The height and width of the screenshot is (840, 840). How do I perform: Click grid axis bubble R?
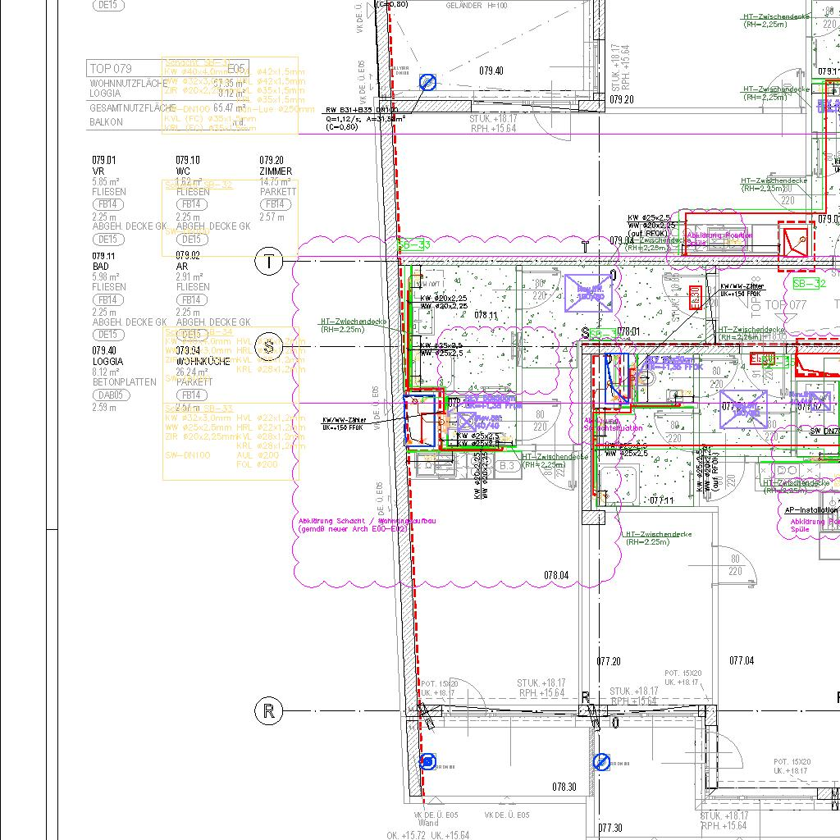(x=269, y=711)
